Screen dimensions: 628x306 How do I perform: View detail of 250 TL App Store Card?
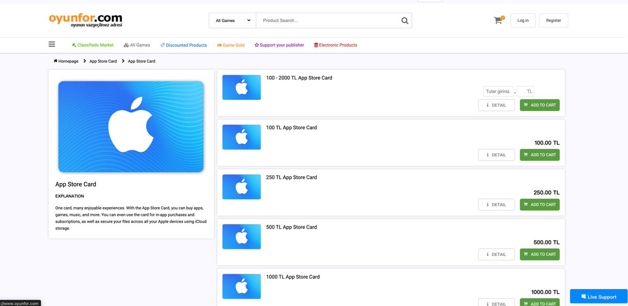click(x=496, y=205)
